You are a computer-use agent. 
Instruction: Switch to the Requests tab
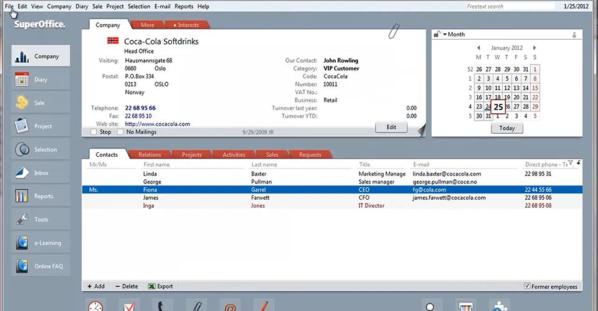[310, 154]
